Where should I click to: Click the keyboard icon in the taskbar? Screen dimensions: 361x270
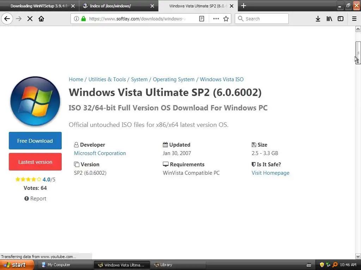[x=309, y=265]
